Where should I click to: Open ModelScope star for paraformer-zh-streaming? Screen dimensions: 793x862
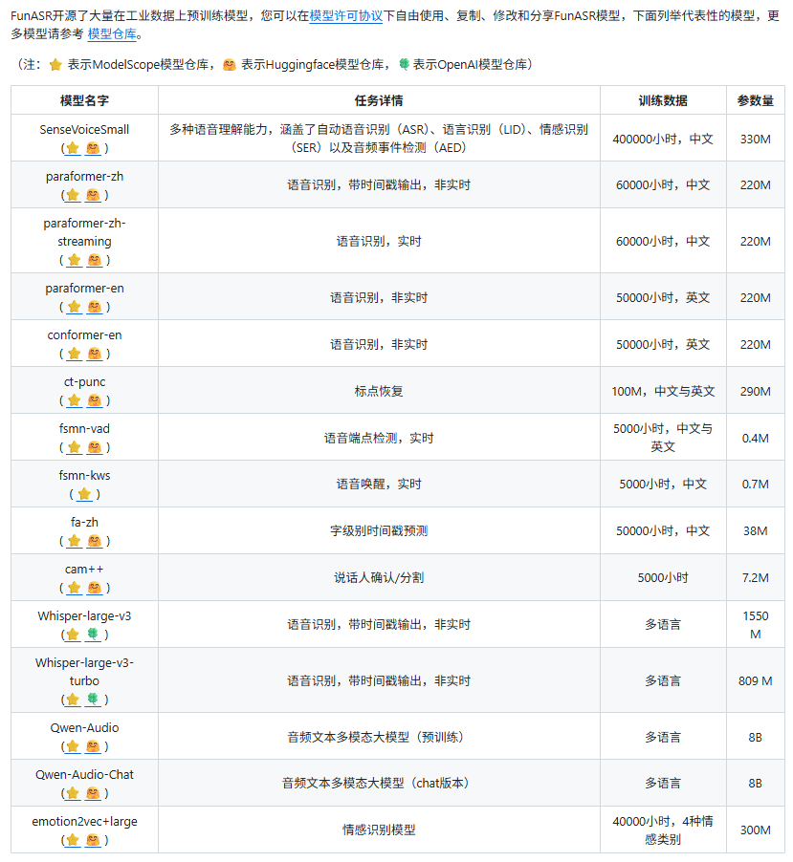74,260
